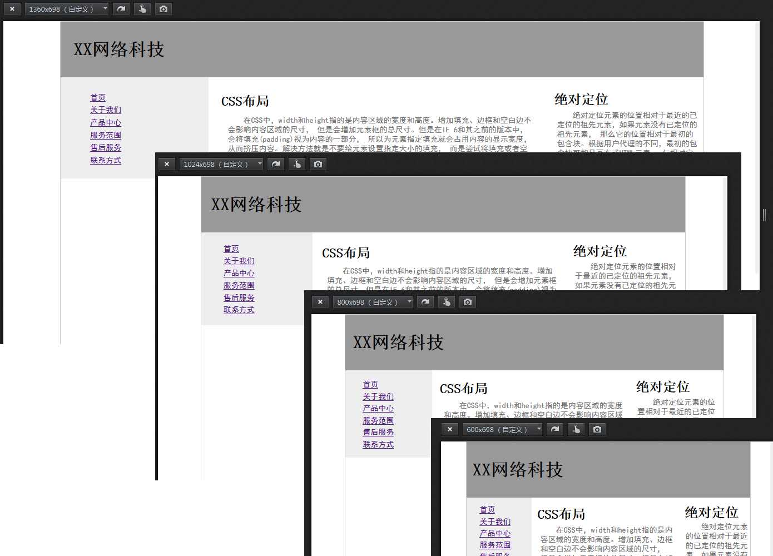Open 服务范围 link in 800x698 view

pyautogui.click(x=378, y=420)
